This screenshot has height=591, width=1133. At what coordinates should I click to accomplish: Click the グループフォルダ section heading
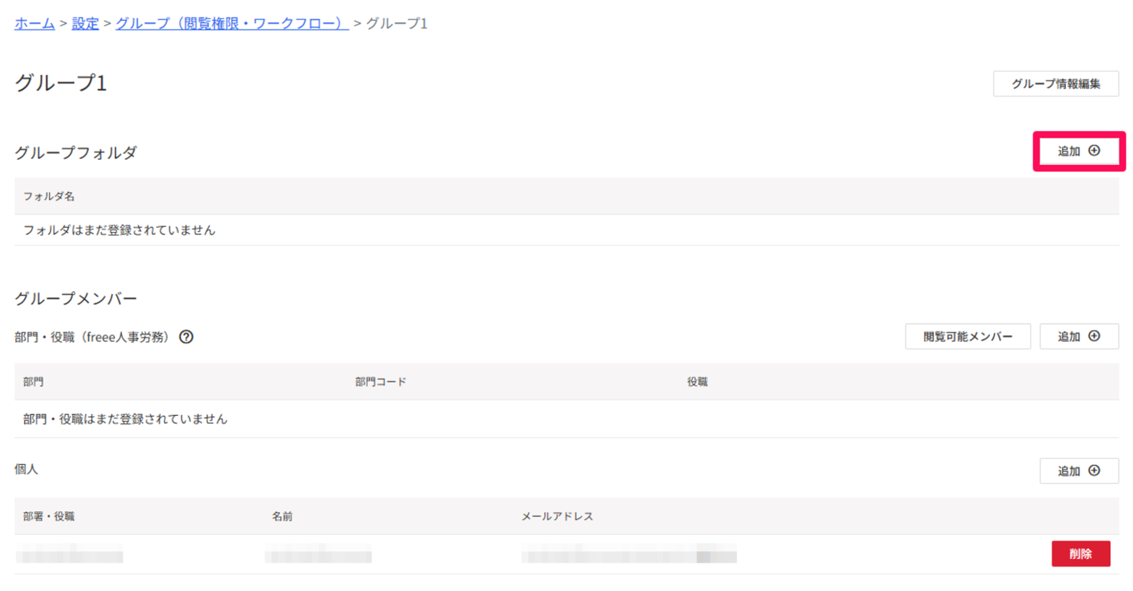coord(76,152)
